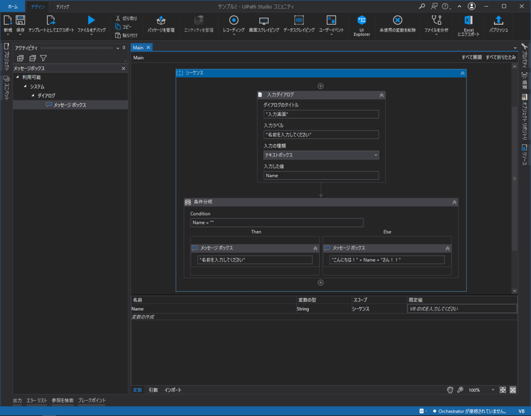Collapse the Then メッセージ ボックス activity
This screenshot has height=416, width=531.
point(315,248)
